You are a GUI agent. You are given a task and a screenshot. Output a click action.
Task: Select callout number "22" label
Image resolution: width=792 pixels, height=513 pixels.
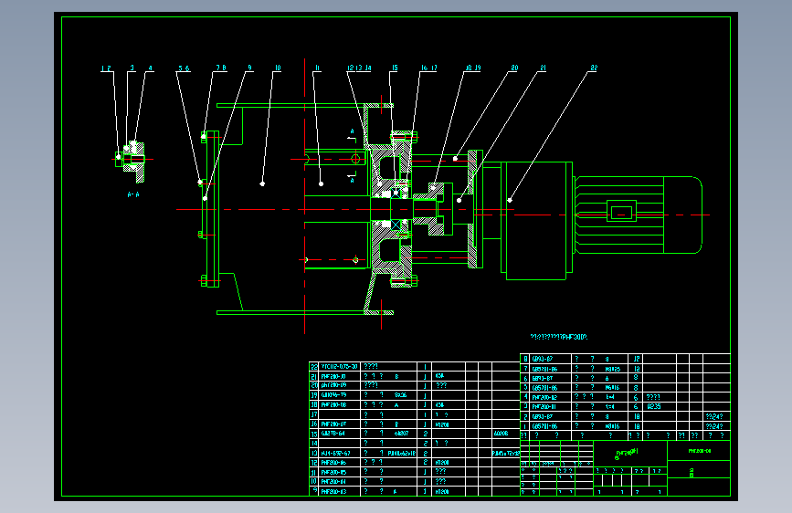coord(594,68)
